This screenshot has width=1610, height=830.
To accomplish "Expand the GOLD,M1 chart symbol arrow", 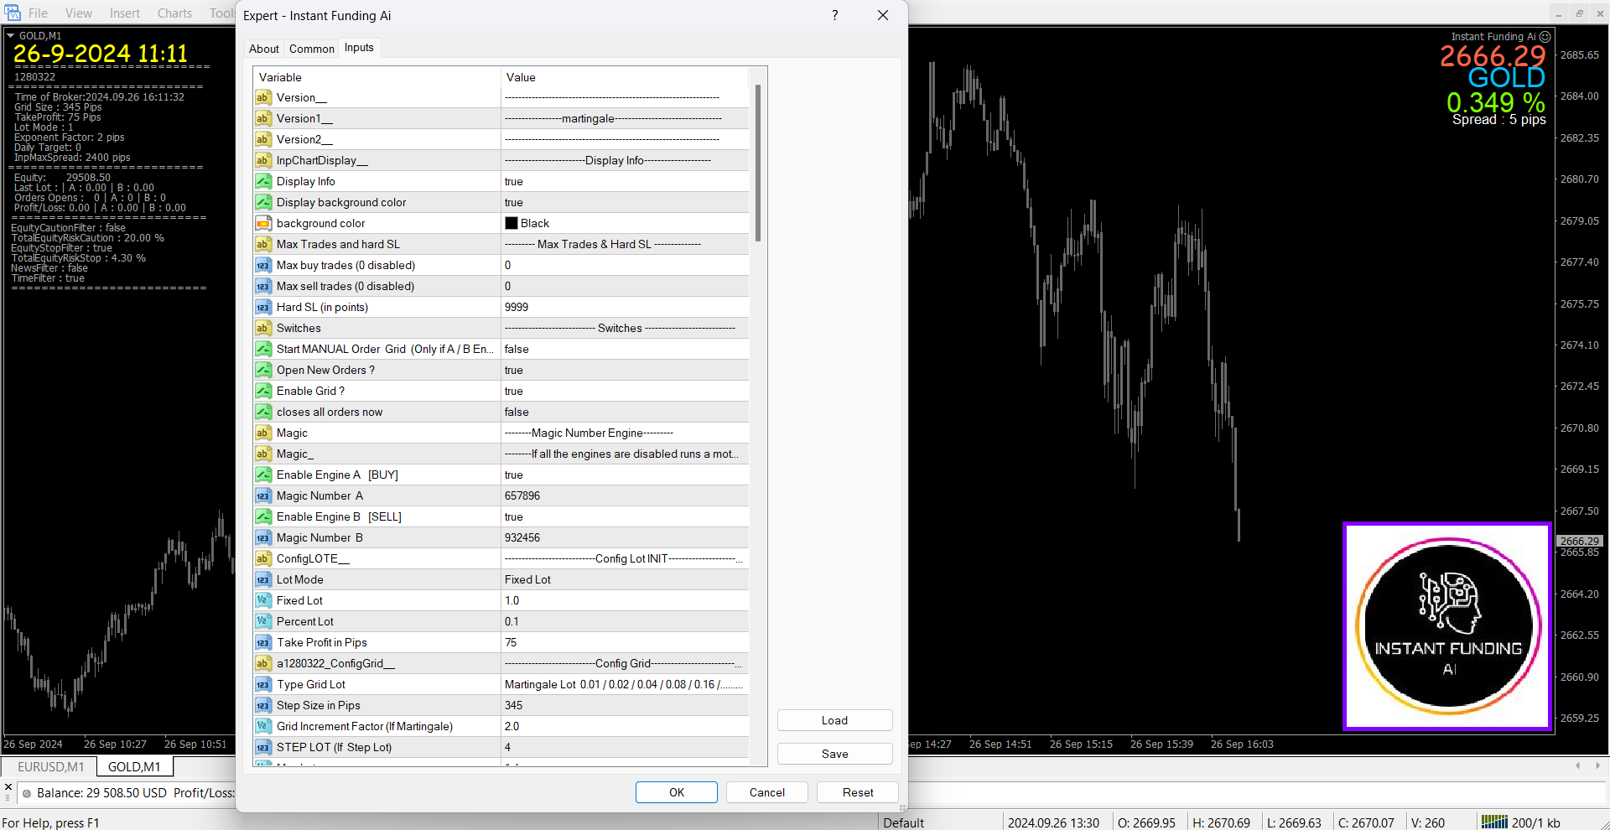I will 11,36.
